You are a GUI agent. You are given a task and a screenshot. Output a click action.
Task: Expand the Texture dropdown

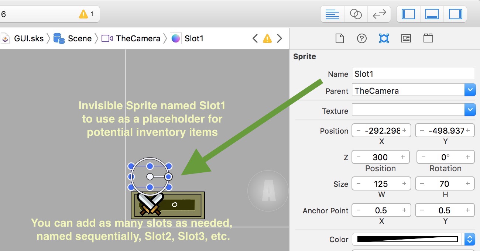coord(469,110)
